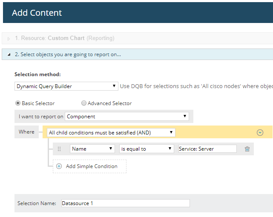Collapse step 2 using its triangle arrow
The height and width of the screenshot is (217, 273).
(9, 54)
